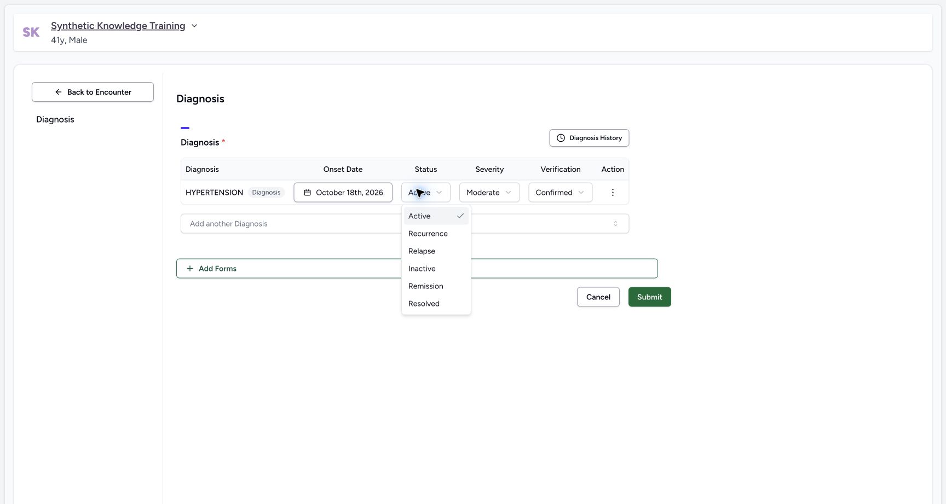946x504 pixels.
Task: Click the SK patient avatar initials
Action: pos(31,32)
